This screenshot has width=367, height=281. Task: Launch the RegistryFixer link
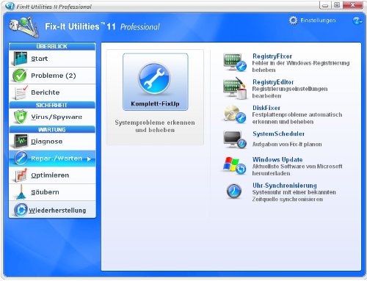coord(272,56)
